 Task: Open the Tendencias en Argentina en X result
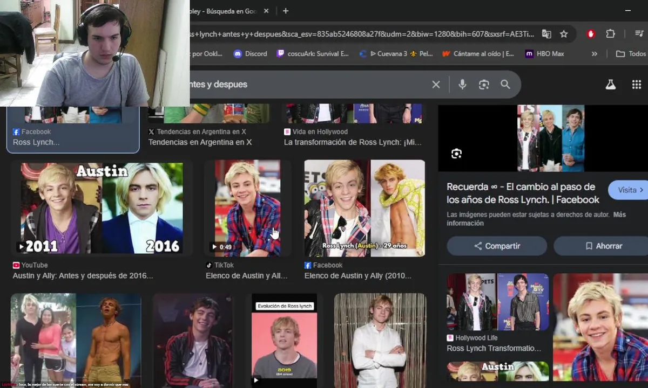click(200, 142)
